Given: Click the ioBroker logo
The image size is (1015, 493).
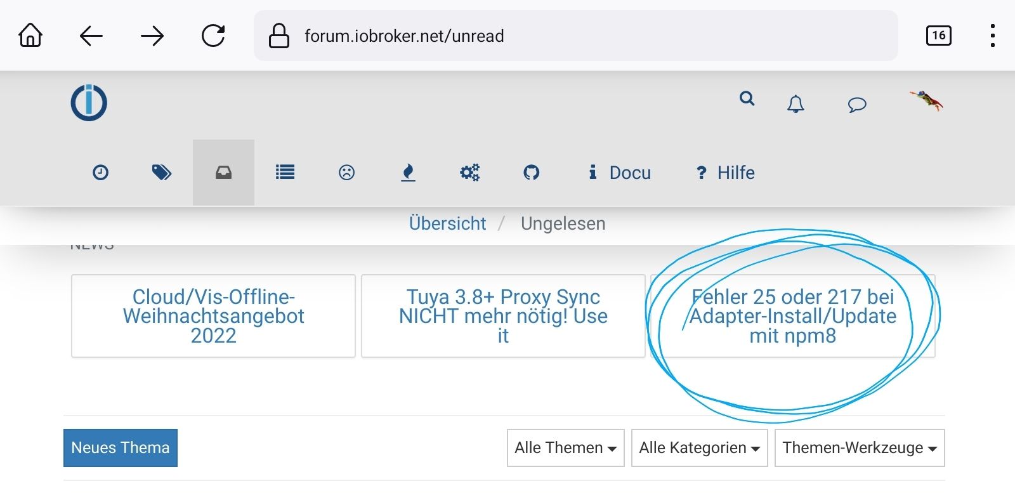Looking at the screenshot, I should point(89,103).
